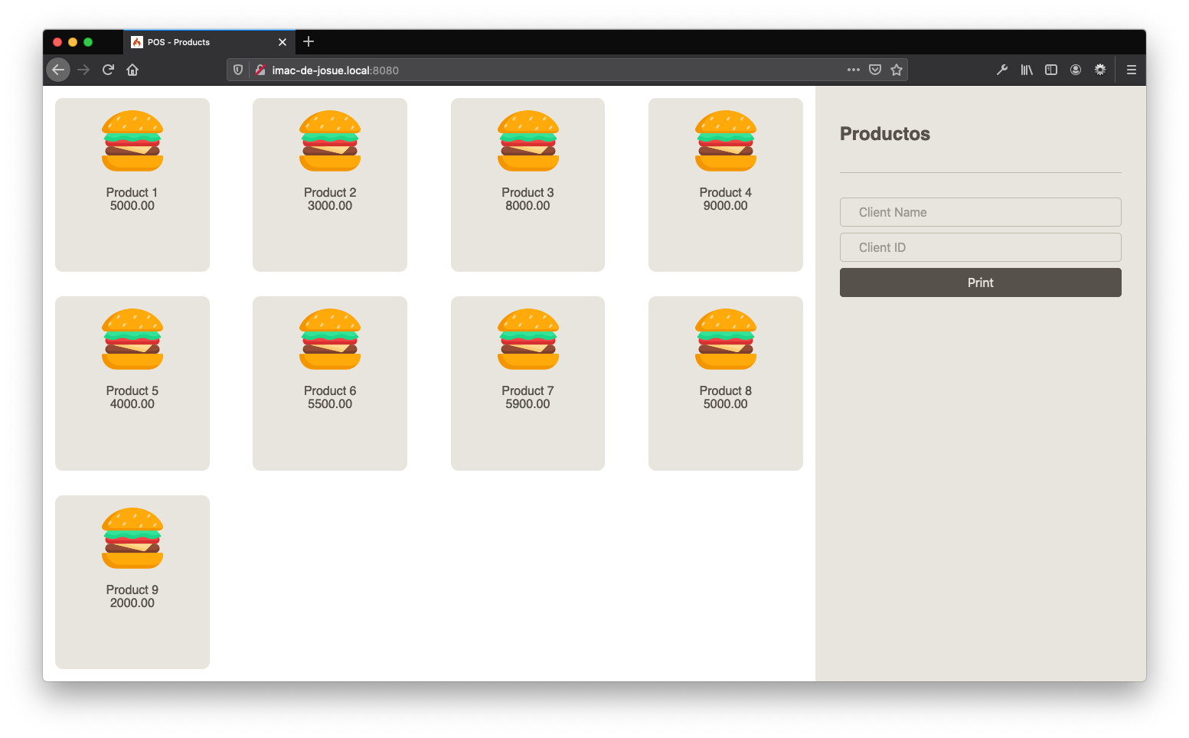
Task: Click the Product 5 burger image
Action: (x=132, y=339)
